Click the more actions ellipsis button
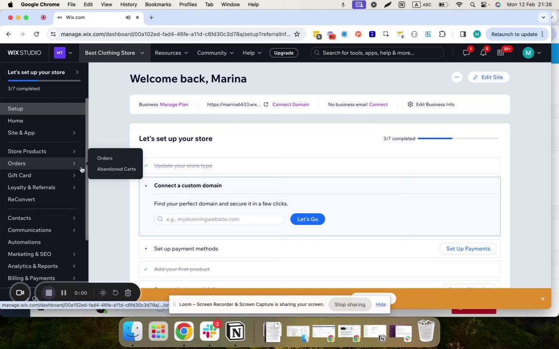Image resolution: width=559 pixels, height=349 pixels. point(457,77)
